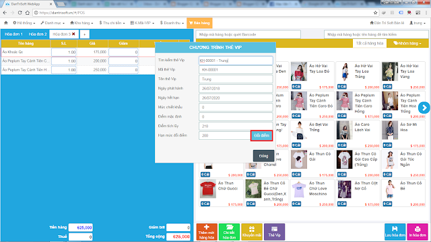
Task: Close the VIP dialog with Đóng button
Action: pos(263,156)
